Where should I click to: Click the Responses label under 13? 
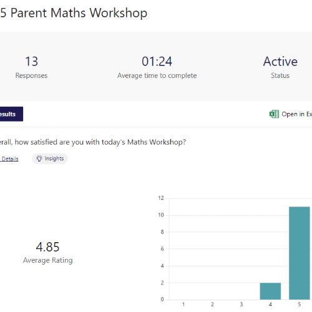pos(31,76)
